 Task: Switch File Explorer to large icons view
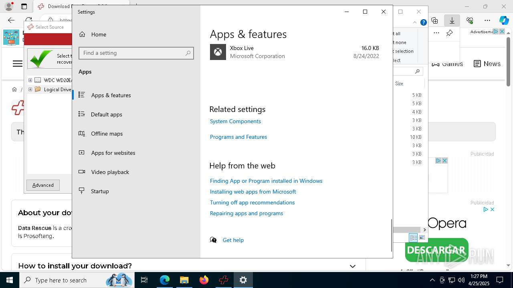click(422, 238)
